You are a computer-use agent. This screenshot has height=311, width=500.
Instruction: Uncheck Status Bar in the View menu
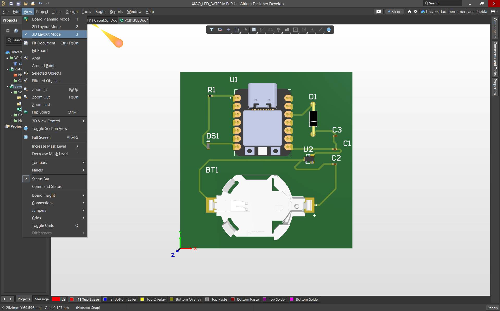41,179
